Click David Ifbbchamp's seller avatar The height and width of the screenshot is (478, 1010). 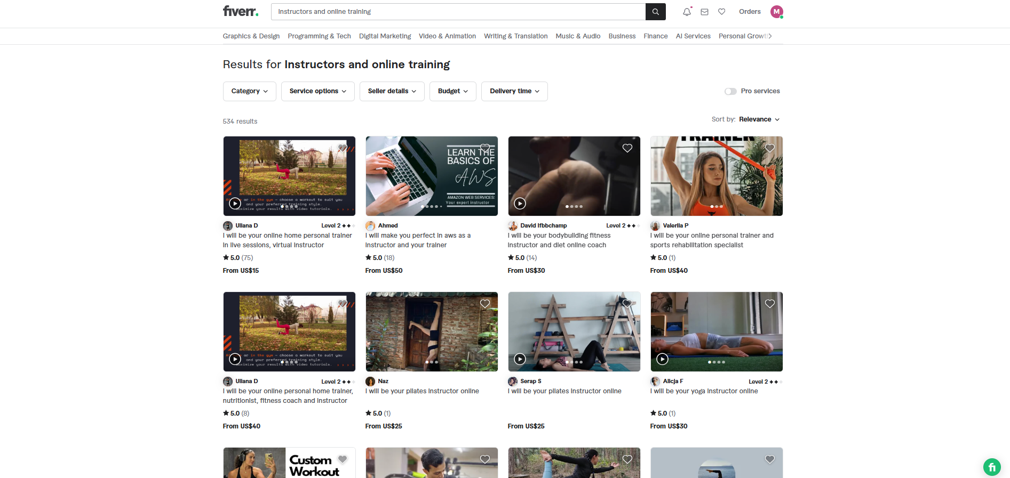513,226
